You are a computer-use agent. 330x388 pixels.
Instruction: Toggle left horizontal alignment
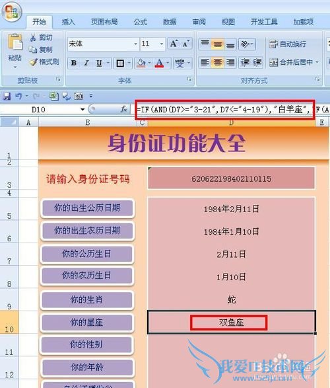(x=205, y=62)
